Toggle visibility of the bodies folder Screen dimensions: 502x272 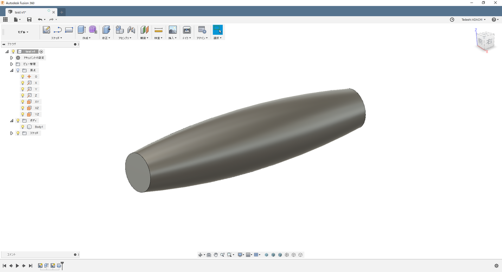pos(18,121)
